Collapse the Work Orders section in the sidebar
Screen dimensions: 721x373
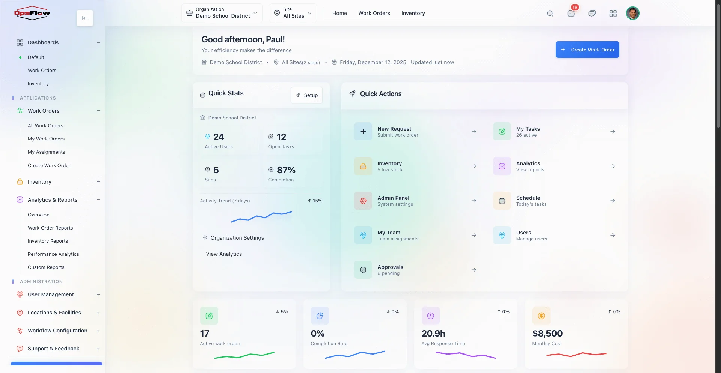(x=98, y=110)
